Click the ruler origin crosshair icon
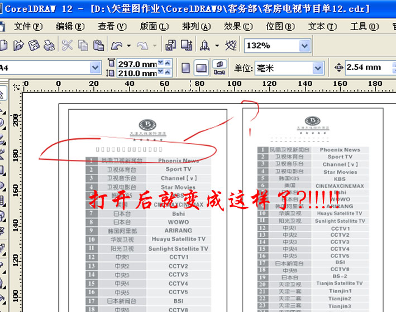Screen dimensions: 396x312 click(x=16, y=87)
